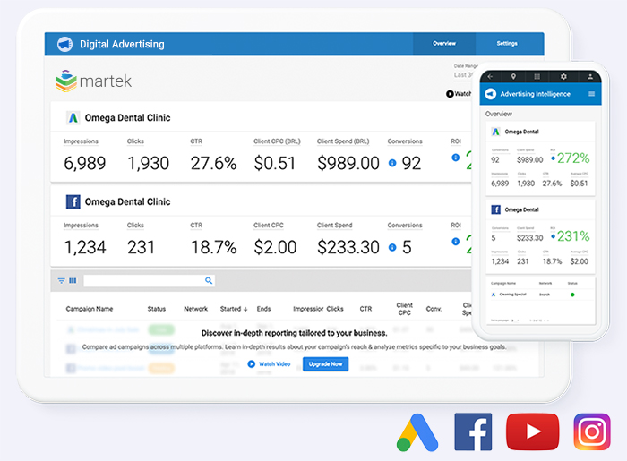Tap gear settings icon in phone bar
Viewport: 627px width, 461px height.
[563, 76]
